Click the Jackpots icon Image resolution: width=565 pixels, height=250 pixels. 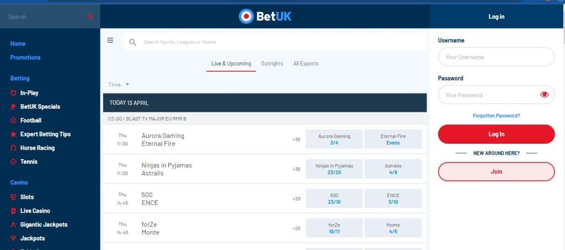(x=13, y=238)
